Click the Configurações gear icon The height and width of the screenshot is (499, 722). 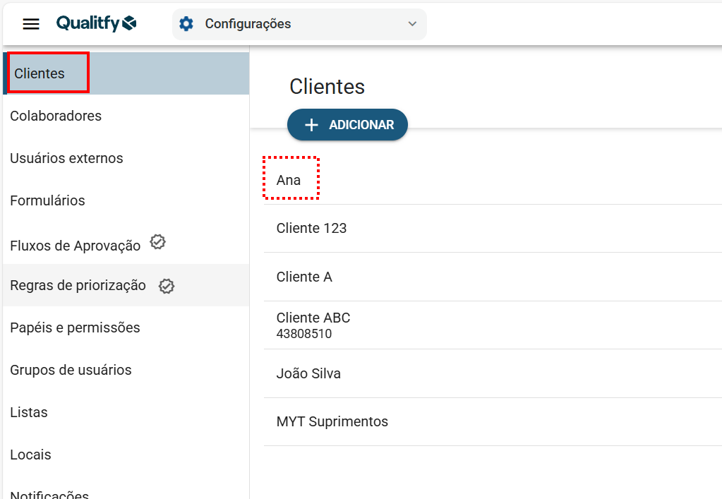coord(186,24)
